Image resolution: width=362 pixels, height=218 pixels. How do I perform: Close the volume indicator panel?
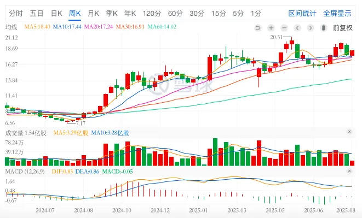tap(349, 132)
